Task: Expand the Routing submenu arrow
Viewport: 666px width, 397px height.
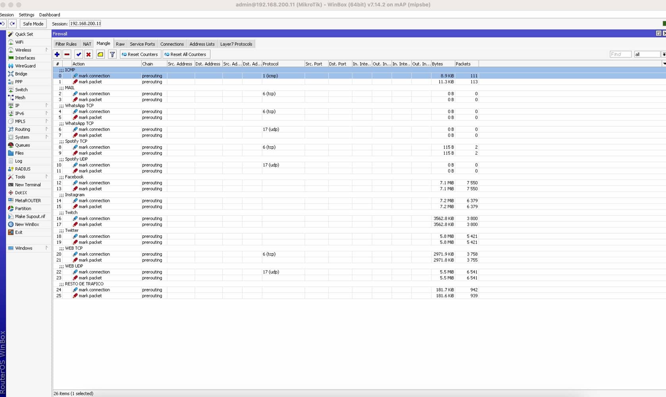Action: [x=46, y=129]
